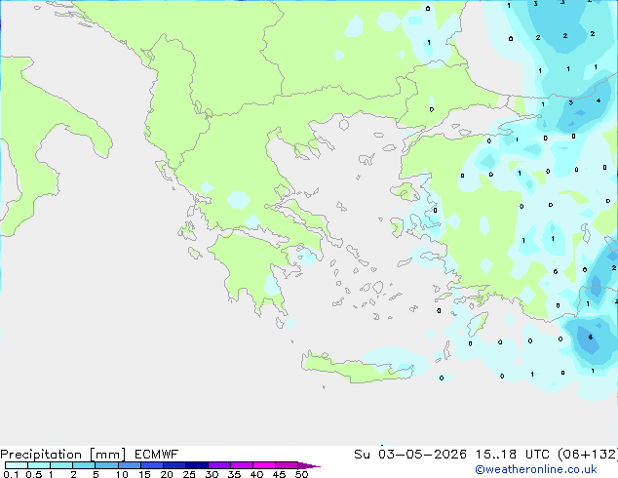Click the 0.1–0.5 mm legend color swatch
Image resolution: width=618 pixels, height=478 pixels.
click(x=17, y=465)
